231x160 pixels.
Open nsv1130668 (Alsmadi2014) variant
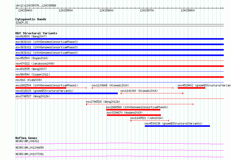[110, 85]
